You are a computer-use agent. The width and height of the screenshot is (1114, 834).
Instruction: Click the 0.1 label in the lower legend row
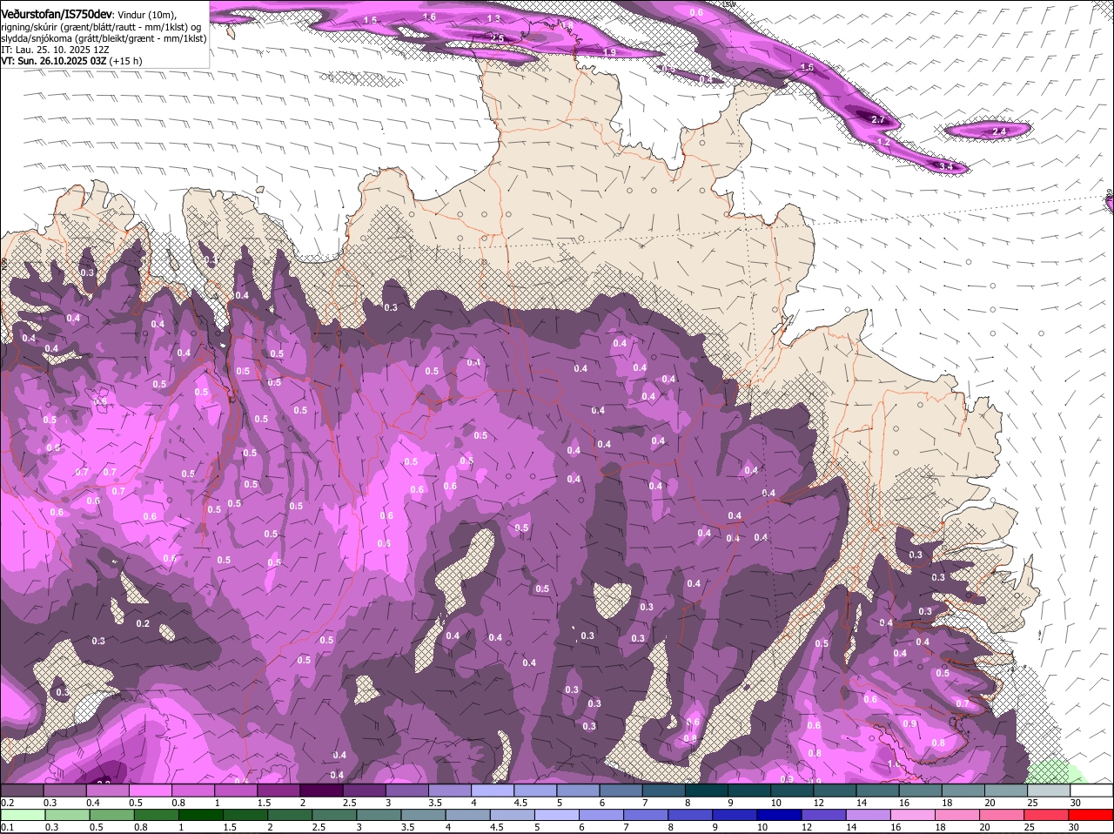(7, 827)
